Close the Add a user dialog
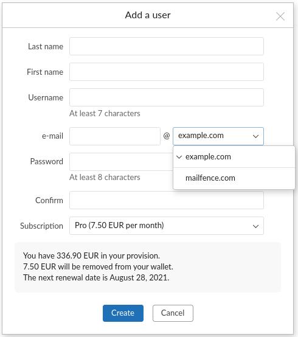Viewport: 298px width, 337px height. 280,16
